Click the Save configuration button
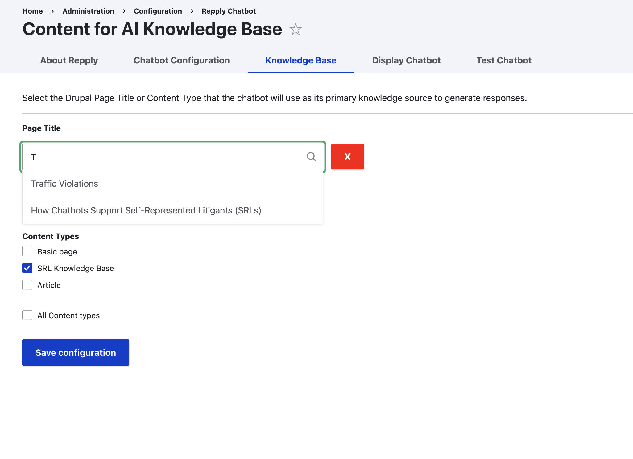 click(76, 352)
